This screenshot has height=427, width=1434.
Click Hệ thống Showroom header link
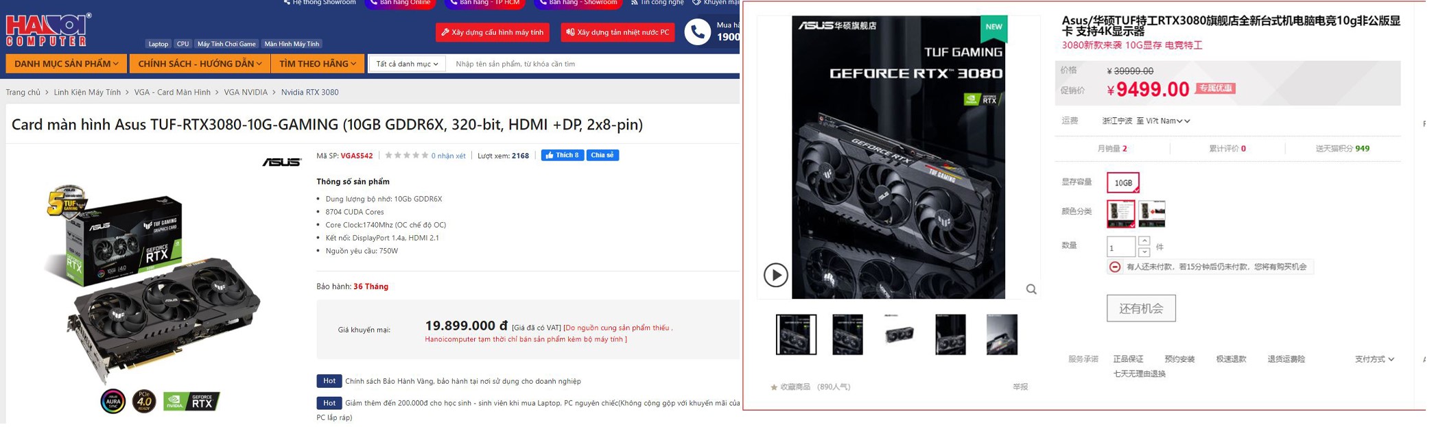321,3
